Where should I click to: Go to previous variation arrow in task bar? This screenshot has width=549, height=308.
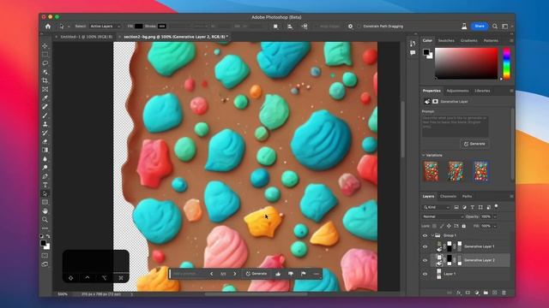[x=212, y=274]
